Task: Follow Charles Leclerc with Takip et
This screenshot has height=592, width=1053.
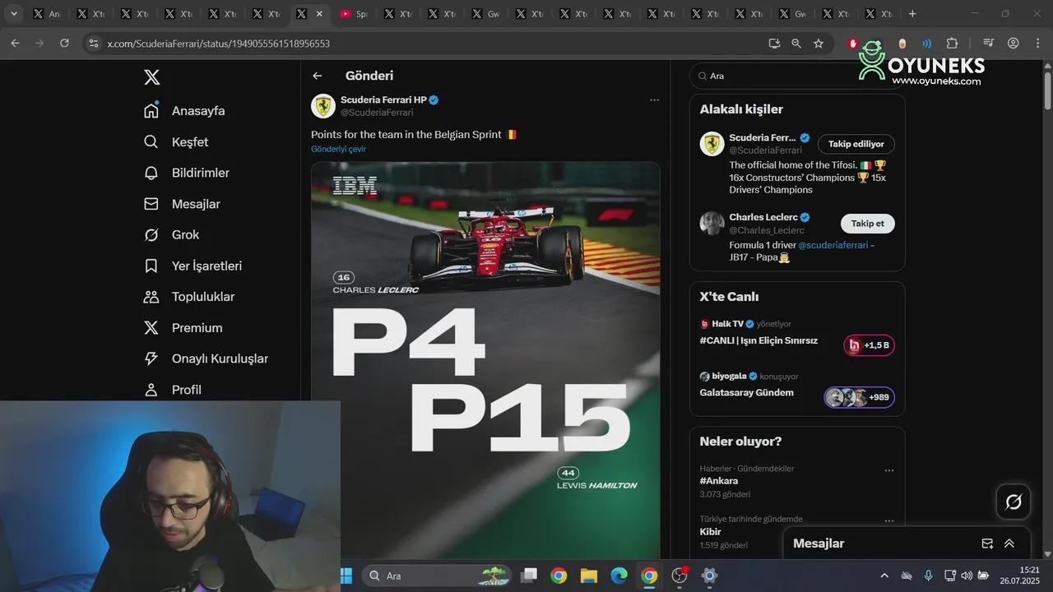Action: (x=867, y=224)
